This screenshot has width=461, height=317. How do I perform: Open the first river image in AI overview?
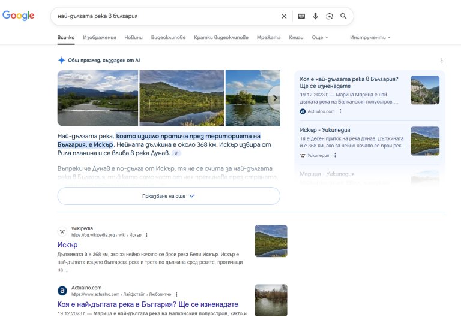98,98
